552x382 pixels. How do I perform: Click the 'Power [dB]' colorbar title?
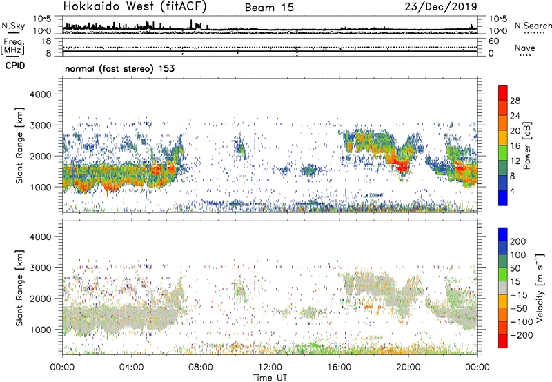(x=527, y=145)
